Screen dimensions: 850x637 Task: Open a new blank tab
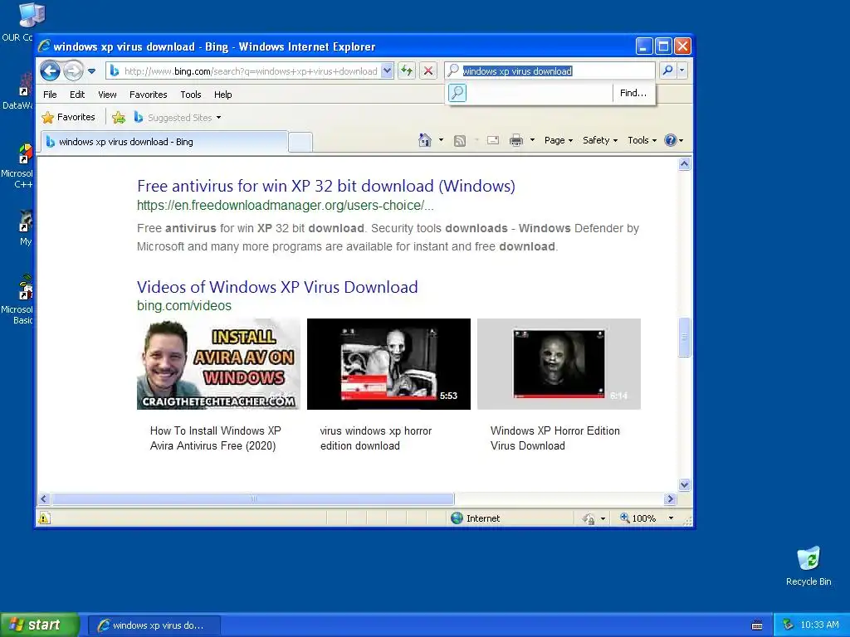click(300, 142)
